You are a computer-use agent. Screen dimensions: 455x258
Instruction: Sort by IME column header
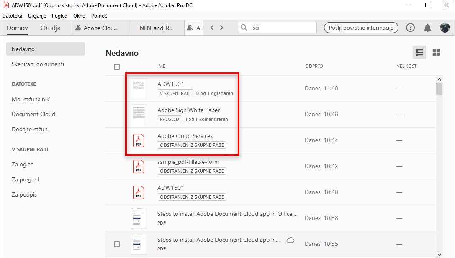pyautogui.click(x=161, y=66)
